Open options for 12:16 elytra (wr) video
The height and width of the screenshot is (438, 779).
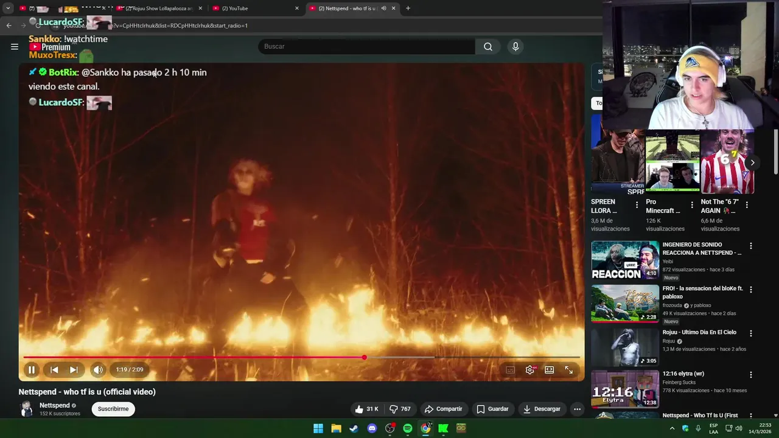point(751,375)
